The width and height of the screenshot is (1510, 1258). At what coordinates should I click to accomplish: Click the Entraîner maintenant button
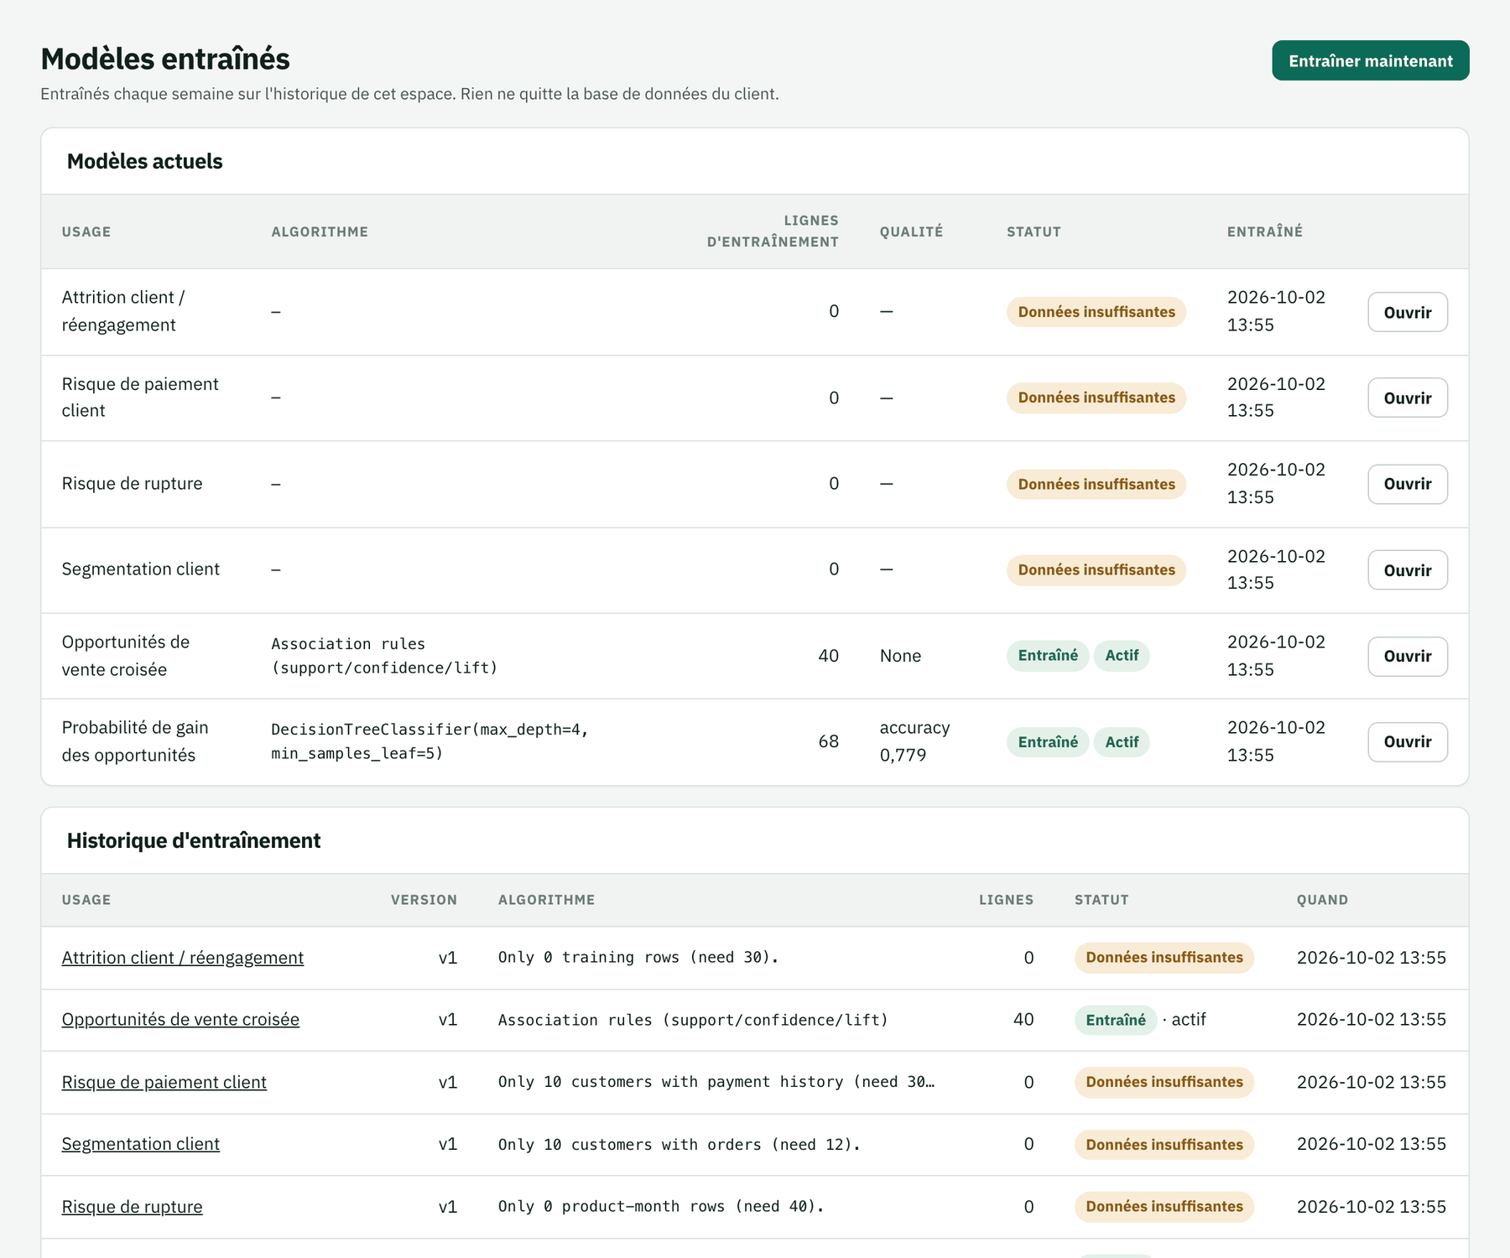point(1370,60)
